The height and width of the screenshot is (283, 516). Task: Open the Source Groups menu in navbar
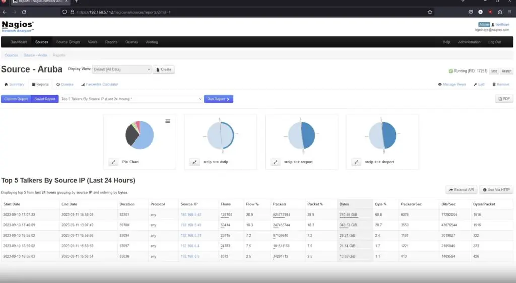68,42
